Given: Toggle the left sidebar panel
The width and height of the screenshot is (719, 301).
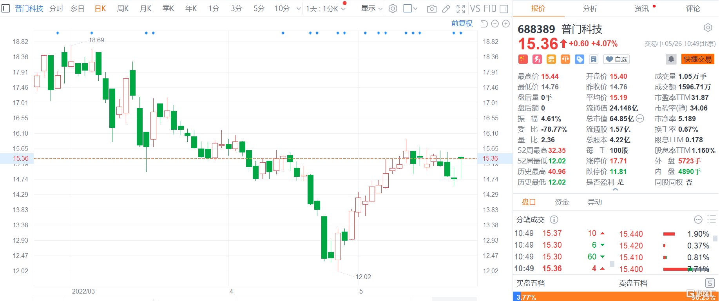Looking at the screenshot, I should 5,8.
